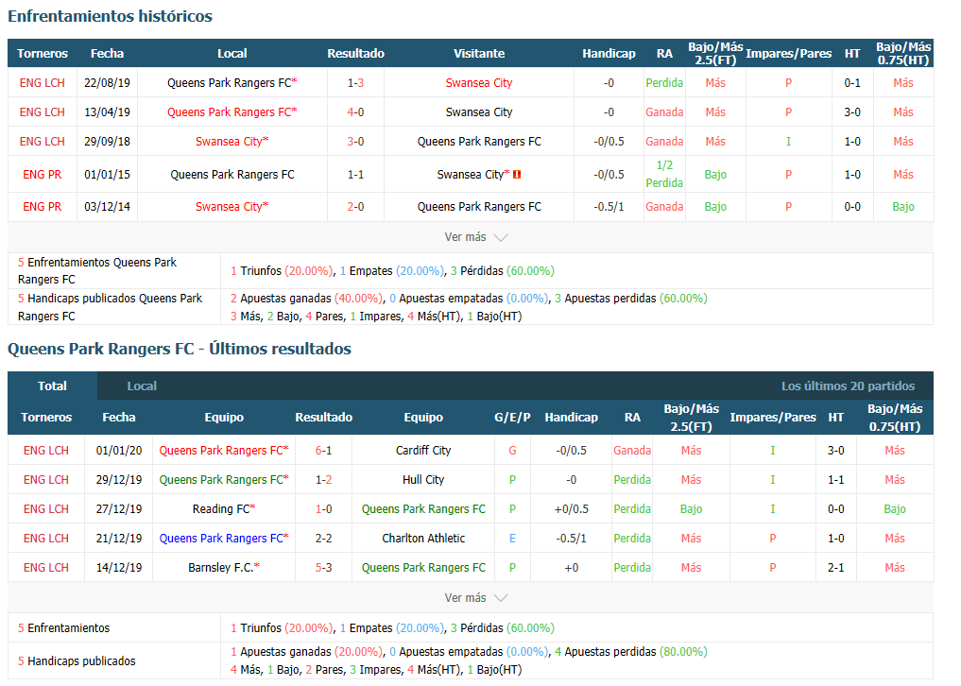Open Queens Park Rangers FC link 13/04/19 row
961x686 pixels.
coord(232,112)
